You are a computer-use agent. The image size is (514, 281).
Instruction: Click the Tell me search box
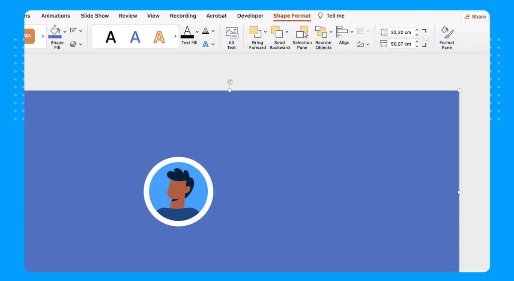[331, 16]
